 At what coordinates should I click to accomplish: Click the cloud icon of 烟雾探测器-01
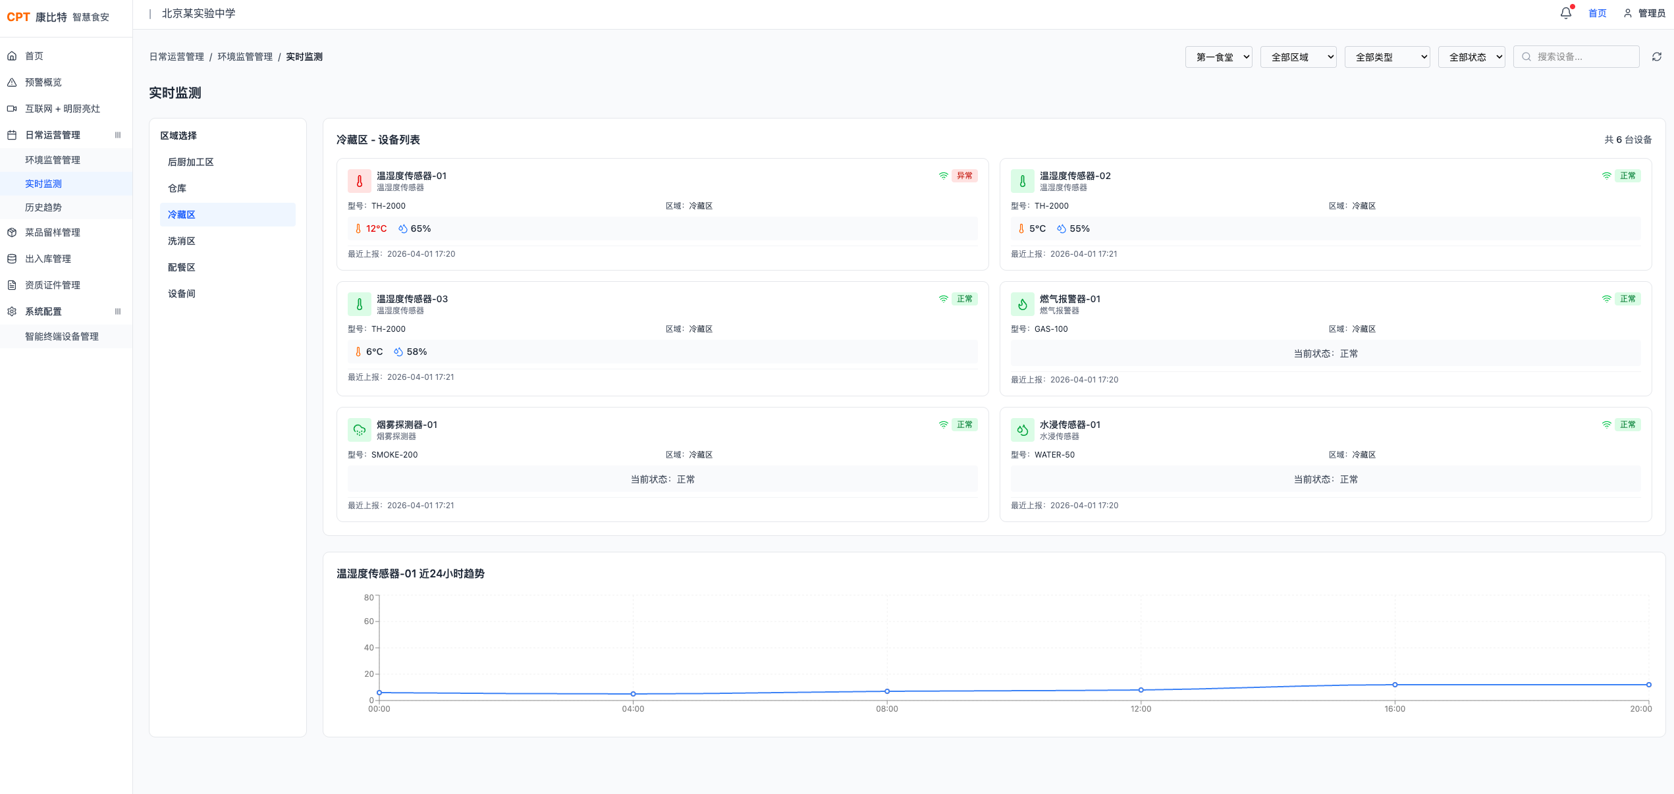pos(359,430)
